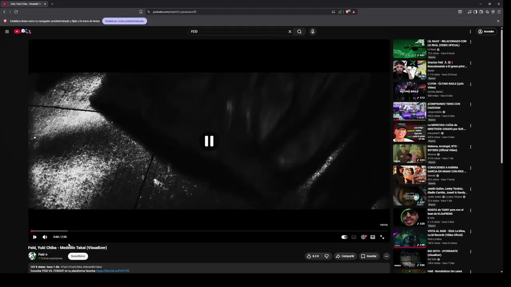511x287 pixels.
Task: Open options for Gracias Feid video
Action: pos(470,63)
